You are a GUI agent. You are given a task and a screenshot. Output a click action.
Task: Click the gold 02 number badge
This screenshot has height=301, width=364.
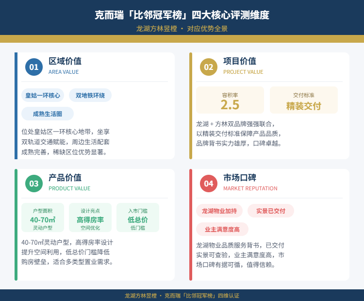point(209,67)
